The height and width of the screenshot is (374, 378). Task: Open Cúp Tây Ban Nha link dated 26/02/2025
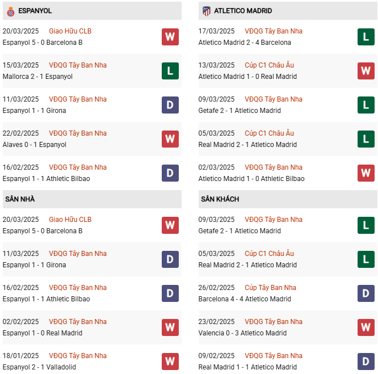click(270, 288)
